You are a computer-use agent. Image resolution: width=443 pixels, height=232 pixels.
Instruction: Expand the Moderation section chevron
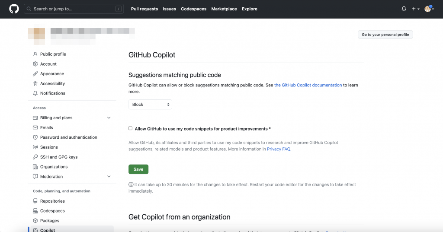[x=109, y=176]
